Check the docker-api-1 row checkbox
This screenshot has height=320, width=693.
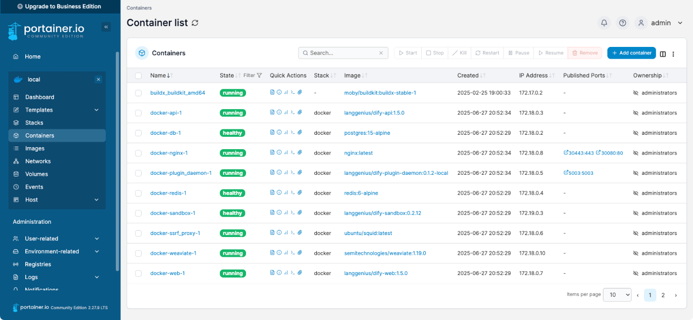tap(139, 113)
